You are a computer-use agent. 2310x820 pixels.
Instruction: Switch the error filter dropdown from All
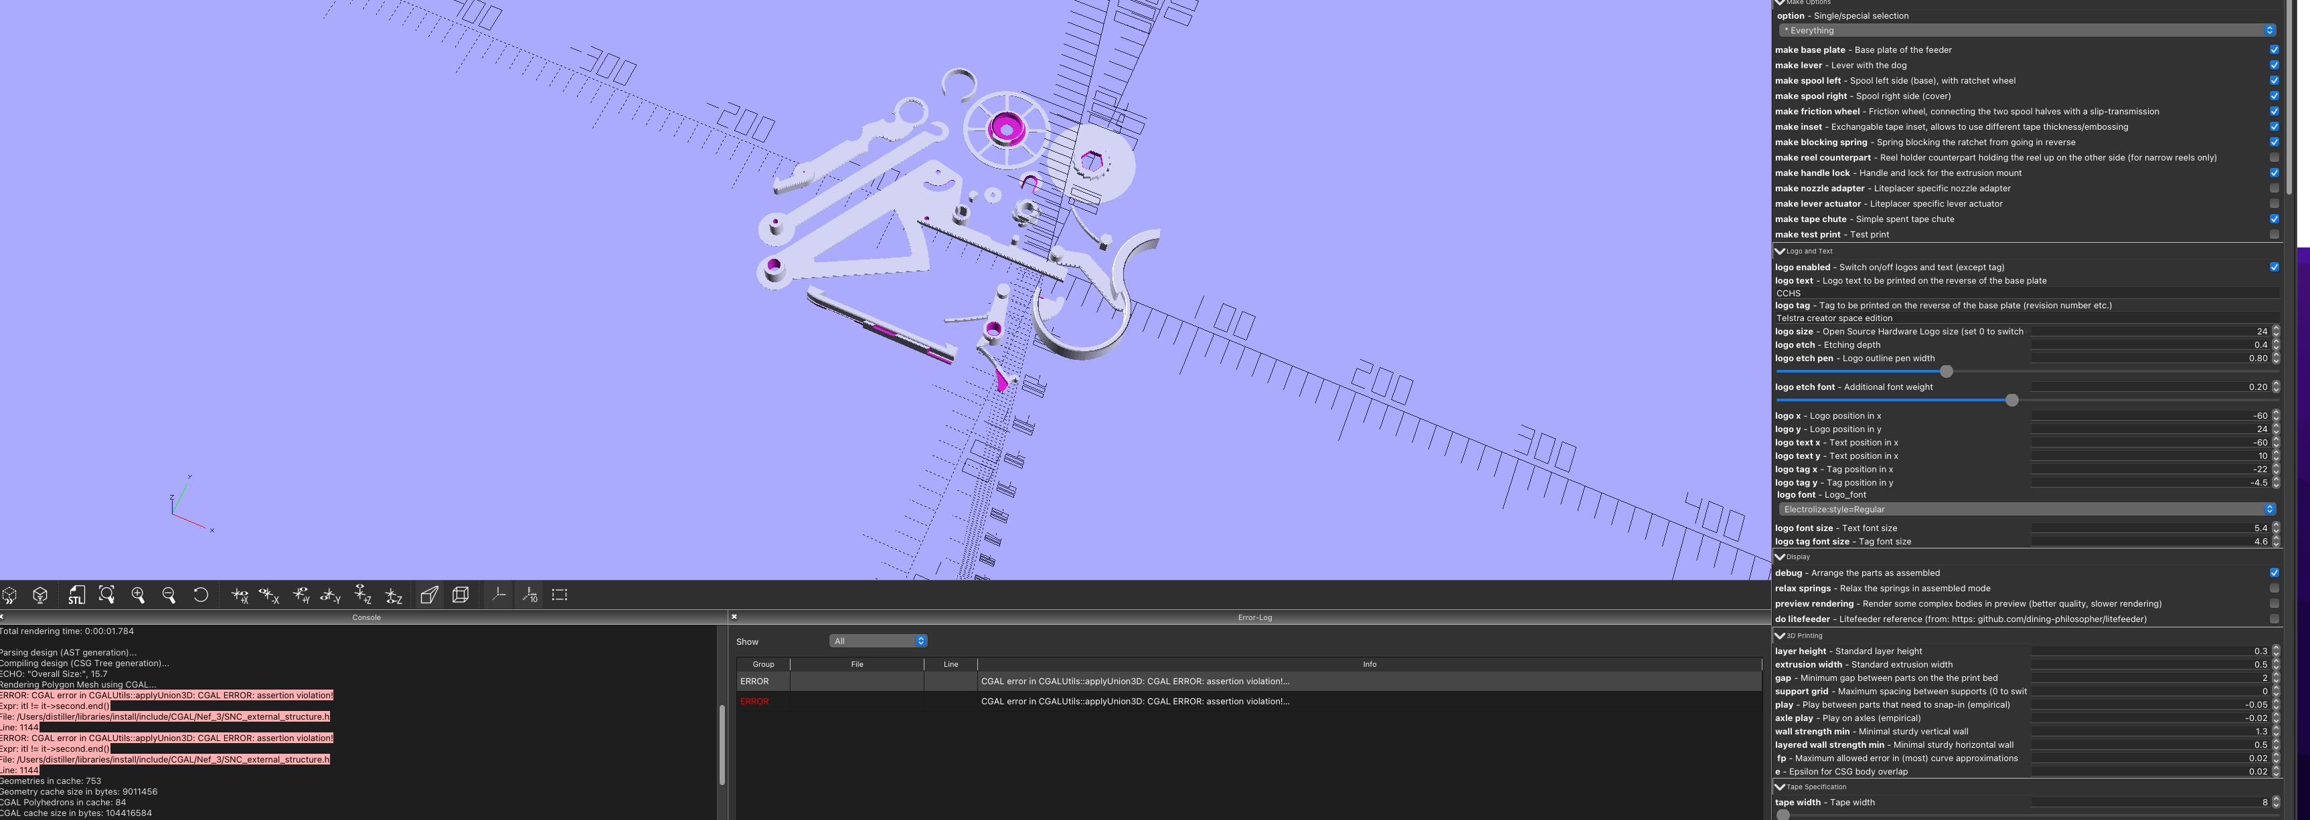click(x=878, y=640)
